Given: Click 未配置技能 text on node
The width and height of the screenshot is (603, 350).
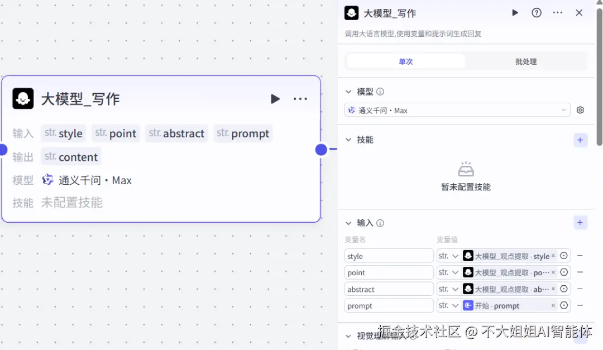Looking at the screenshot, I should point(72,202).
